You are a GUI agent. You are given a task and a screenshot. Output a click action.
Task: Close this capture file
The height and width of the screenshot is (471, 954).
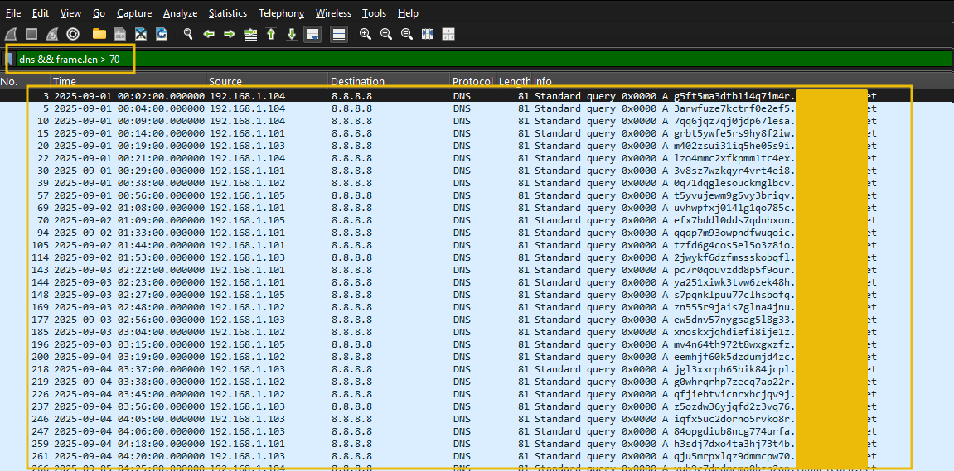(x=141, y=34)
